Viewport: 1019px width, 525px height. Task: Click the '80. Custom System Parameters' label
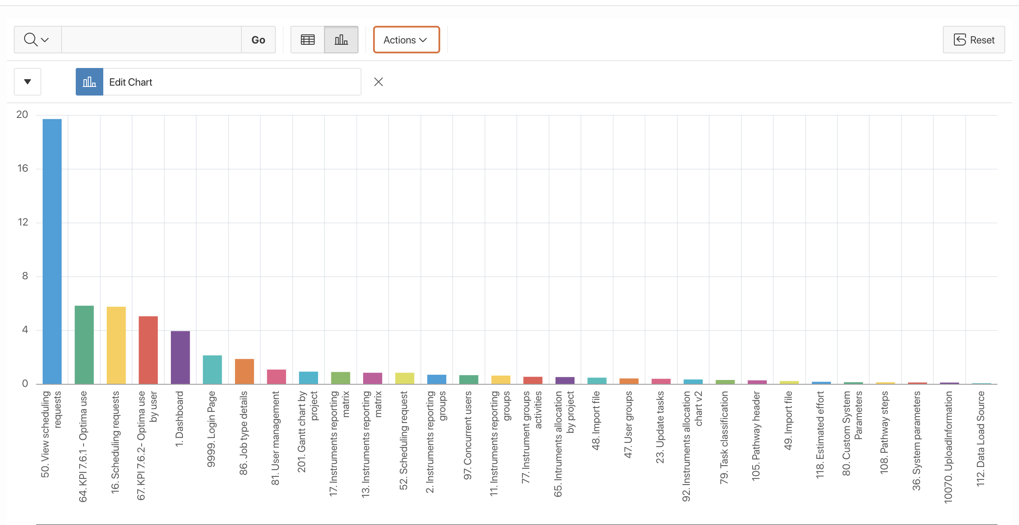pos(852,433)
